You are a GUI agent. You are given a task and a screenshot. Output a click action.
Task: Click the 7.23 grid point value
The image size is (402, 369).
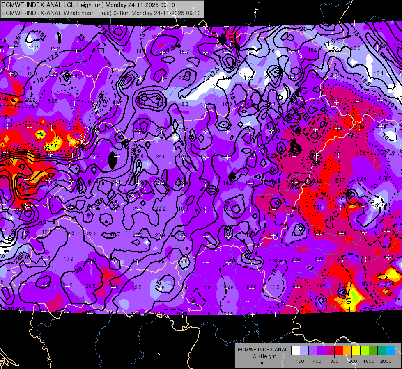click(x=318, y=207)
